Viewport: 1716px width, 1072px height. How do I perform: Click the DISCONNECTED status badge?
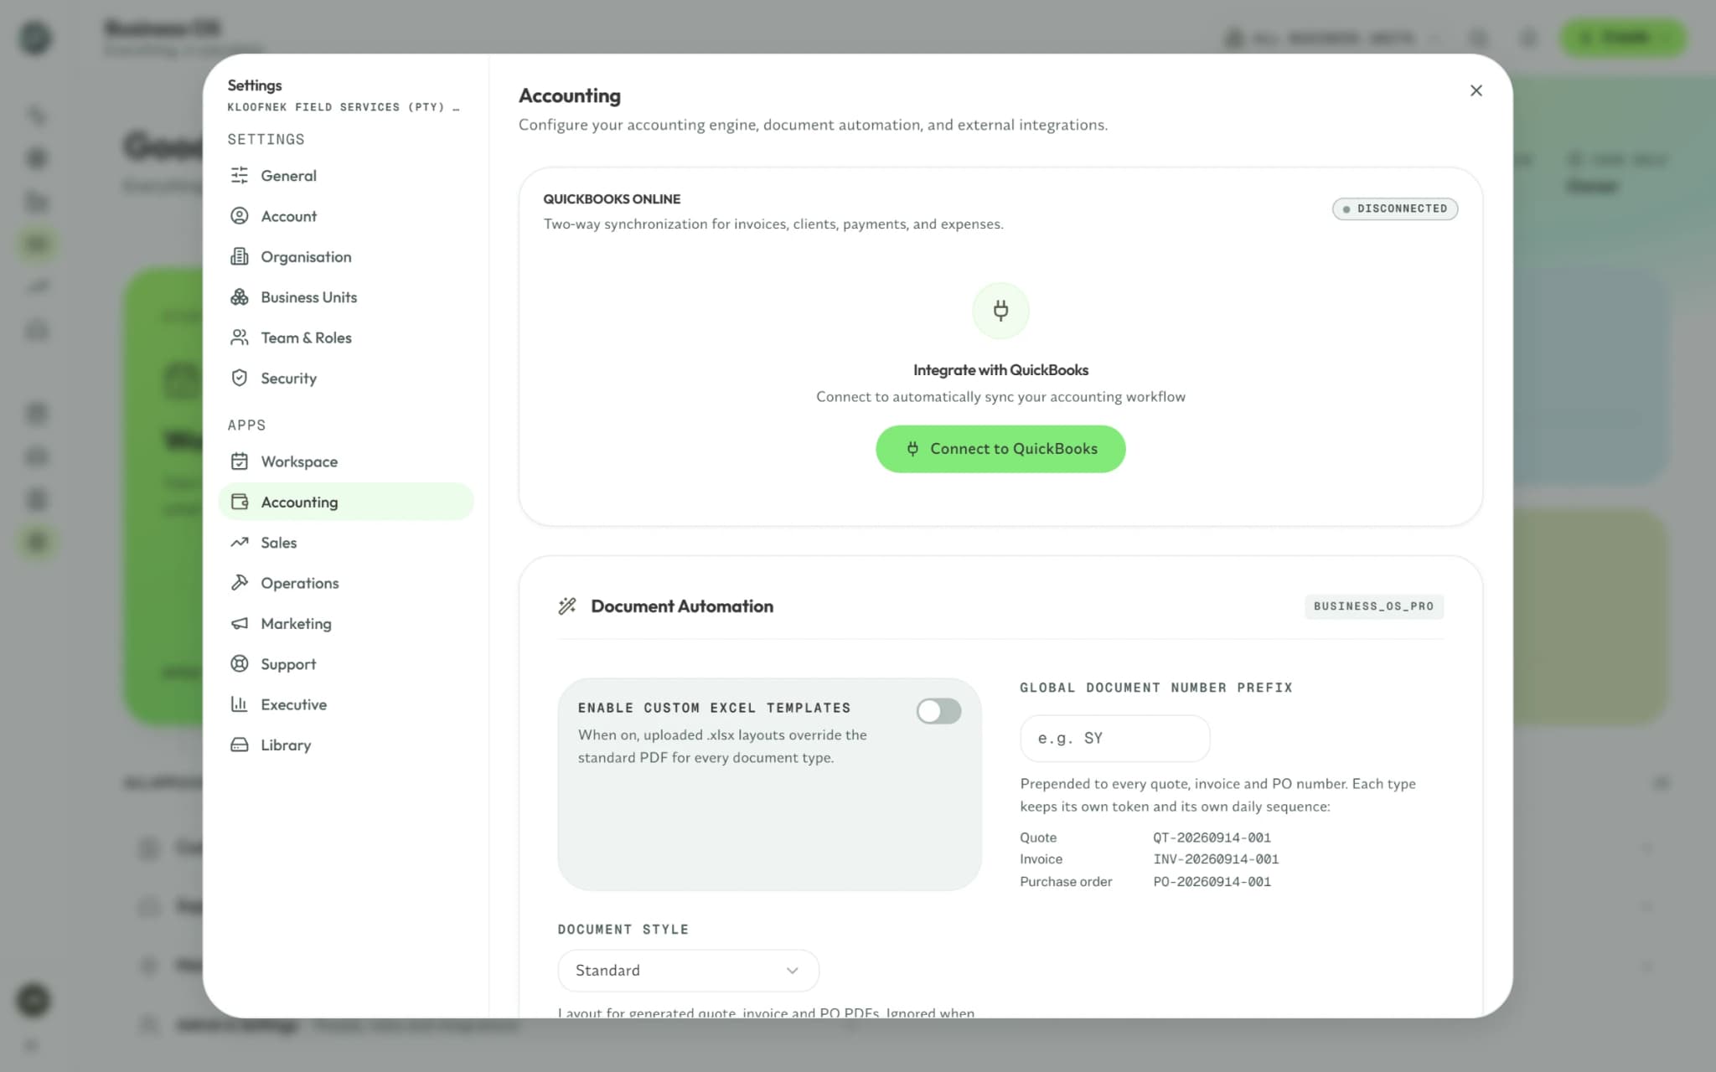1394,209
